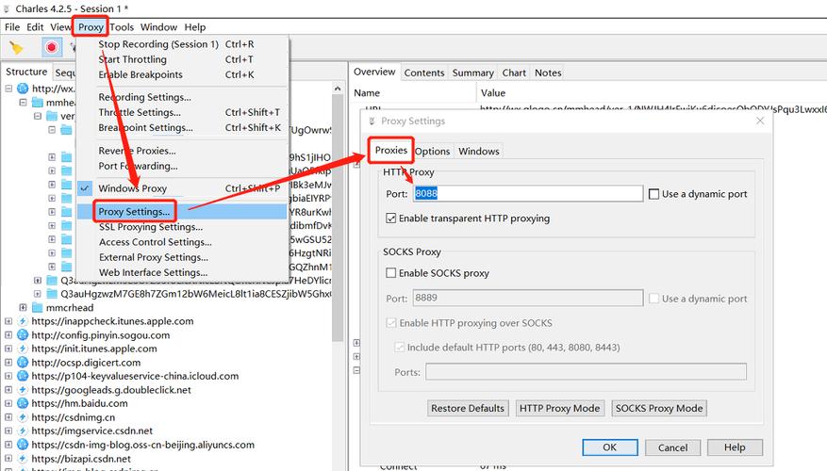Disable transparent HTTP proxying checkbox
Viewport: 827px width, 471px height.
click(390, 219)
